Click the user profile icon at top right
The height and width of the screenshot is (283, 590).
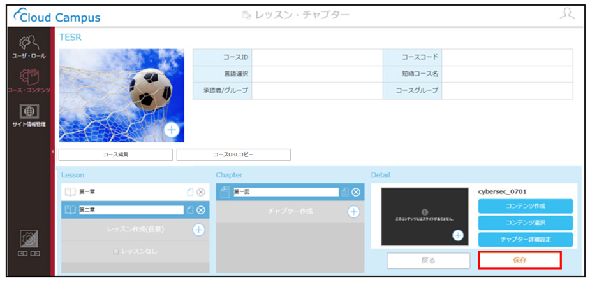568,15
